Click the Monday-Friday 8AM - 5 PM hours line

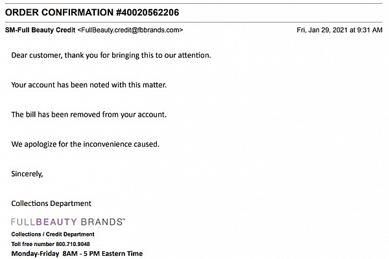click(77, 254)
